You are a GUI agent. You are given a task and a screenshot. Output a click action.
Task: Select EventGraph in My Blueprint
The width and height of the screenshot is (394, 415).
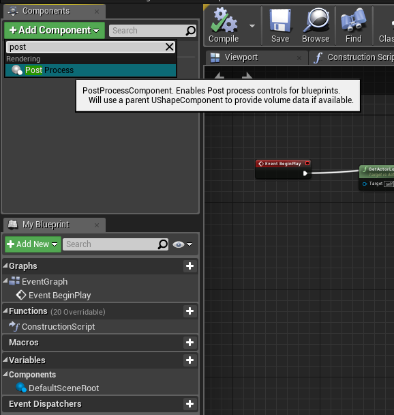(x=45, y=282)
